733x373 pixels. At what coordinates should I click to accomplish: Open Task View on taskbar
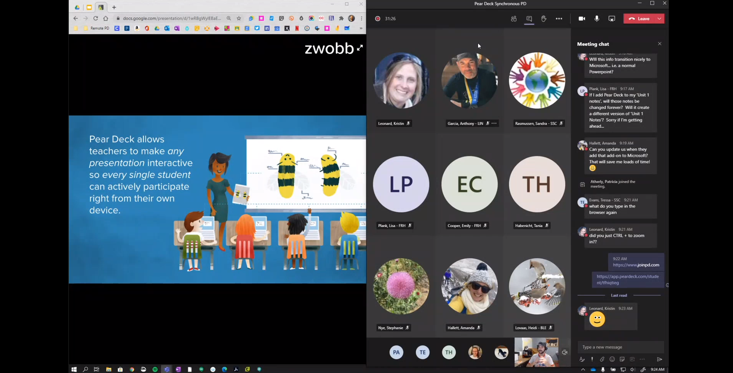tap(97, 369)
